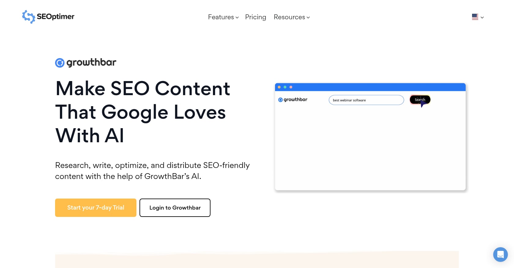
Task: Click the growthbar logo icon above headline
Action: (x=60, y=63)
